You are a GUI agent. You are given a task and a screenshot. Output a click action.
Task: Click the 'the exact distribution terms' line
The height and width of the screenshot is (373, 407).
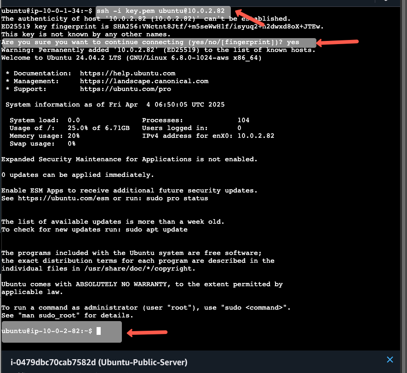[138, 260]
